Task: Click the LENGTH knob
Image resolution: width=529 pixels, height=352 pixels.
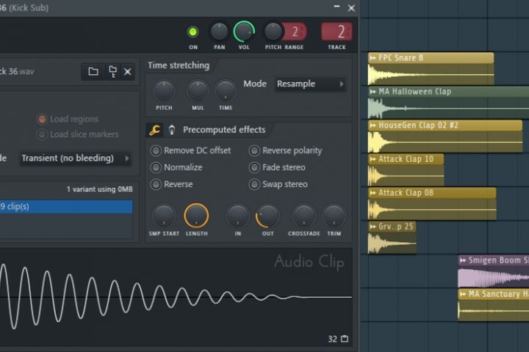Action: (x=196, y=216)
